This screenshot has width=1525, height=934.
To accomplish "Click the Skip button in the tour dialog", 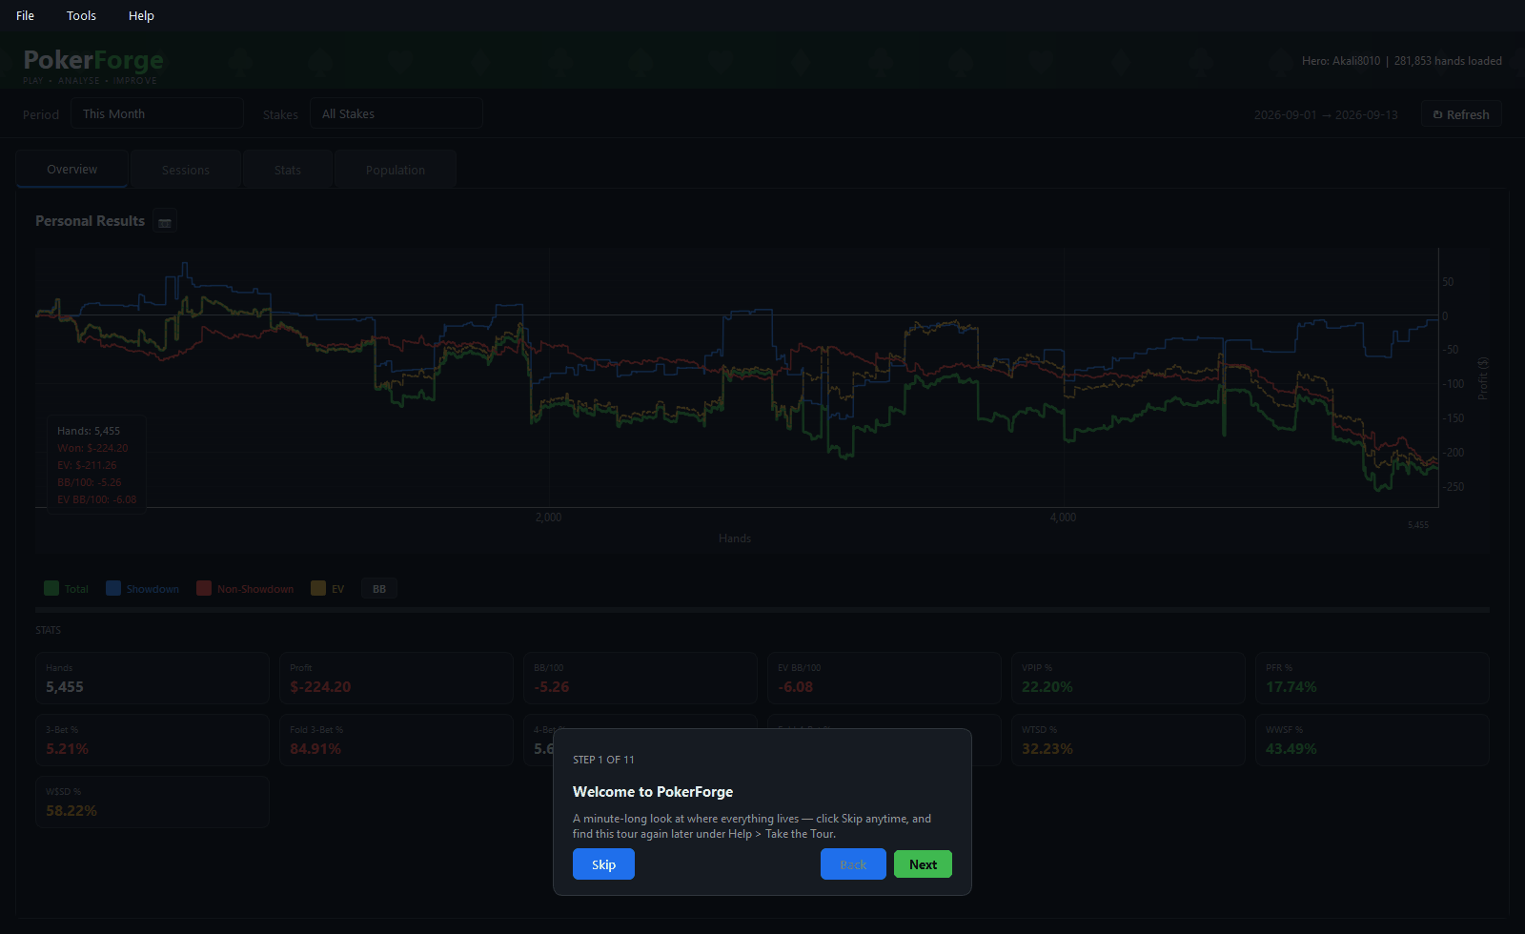I will coord(603,864).
